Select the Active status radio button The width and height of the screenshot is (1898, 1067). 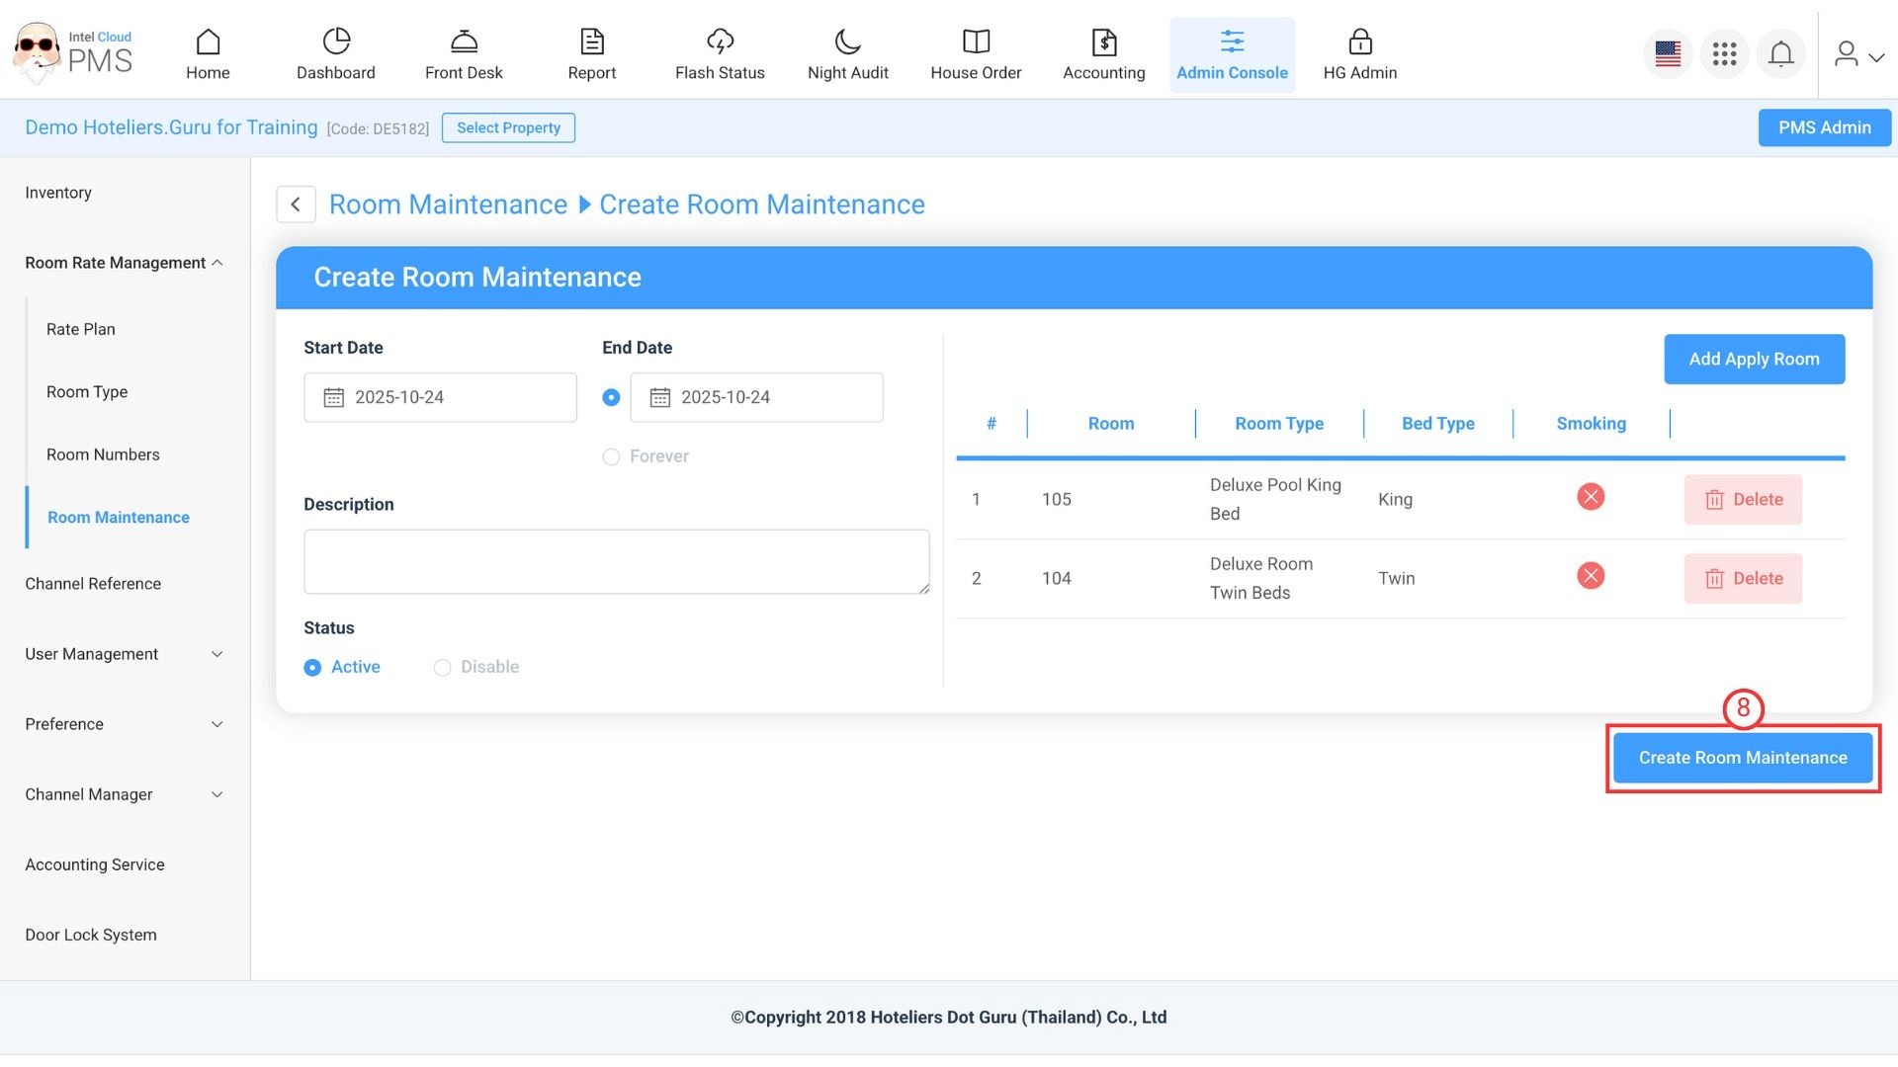pos(312,668)
